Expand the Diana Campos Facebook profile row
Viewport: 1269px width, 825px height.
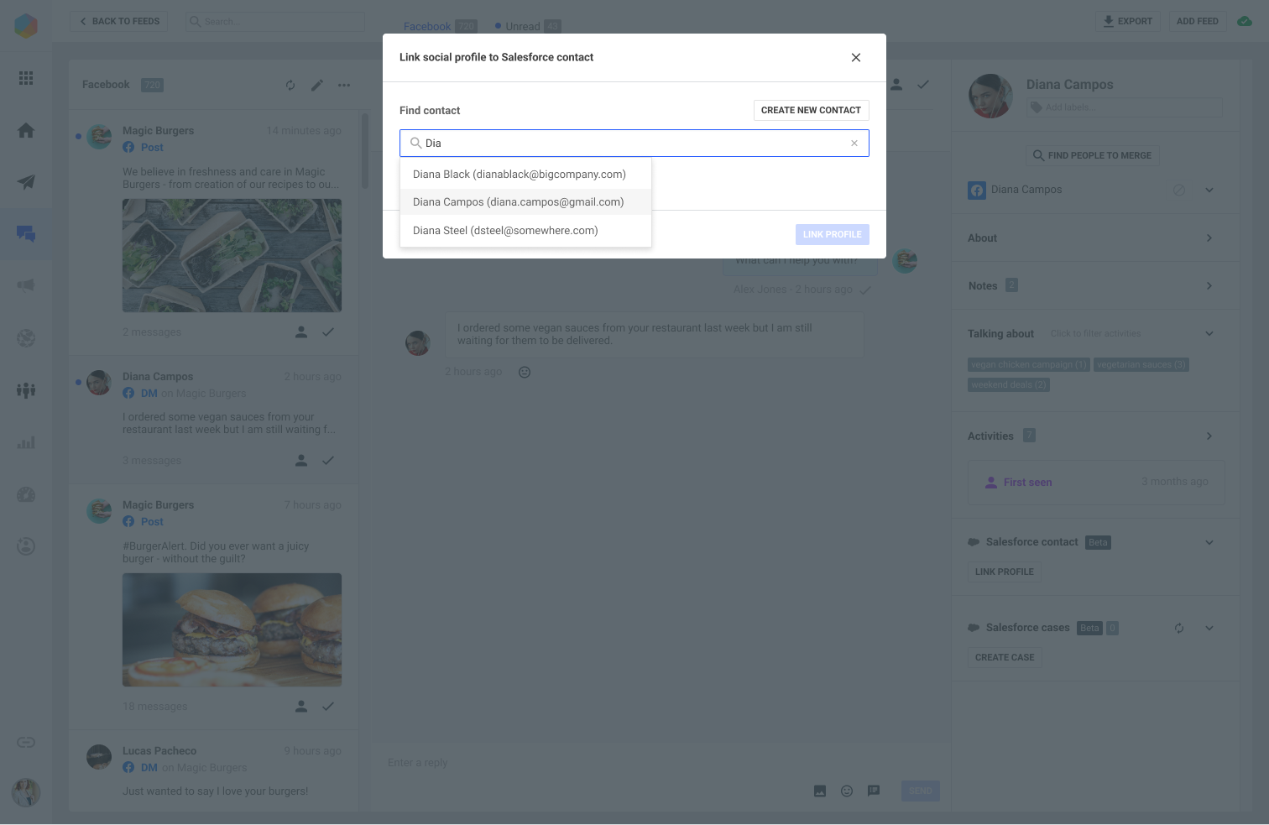point(1209,190)
